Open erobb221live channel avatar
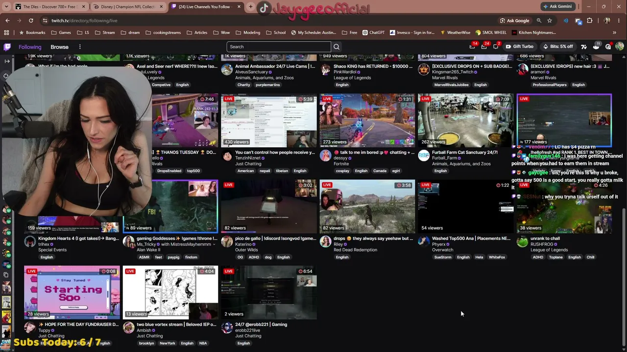This screenshot has width=627, height=352. 227,328
